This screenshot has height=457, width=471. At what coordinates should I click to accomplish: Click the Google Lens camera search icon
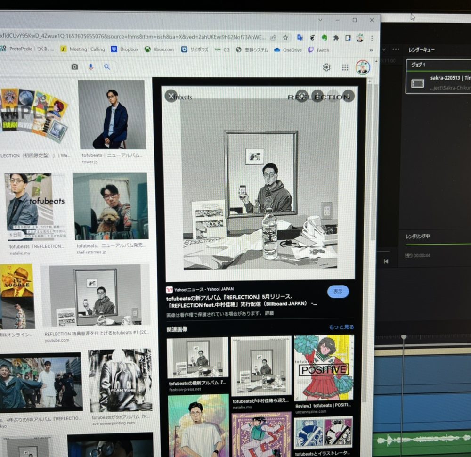[x=74, y=67]
